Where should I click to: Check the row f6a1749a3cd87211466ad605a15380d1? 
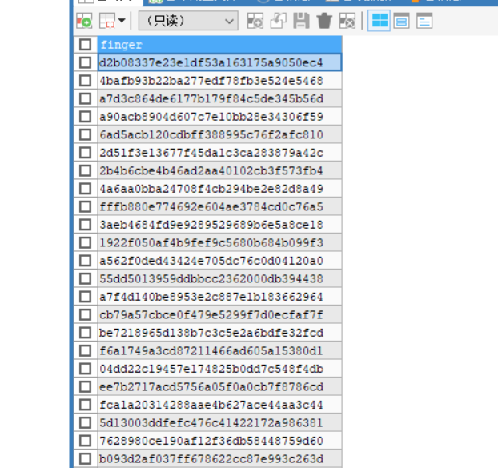tap(85, 350)
